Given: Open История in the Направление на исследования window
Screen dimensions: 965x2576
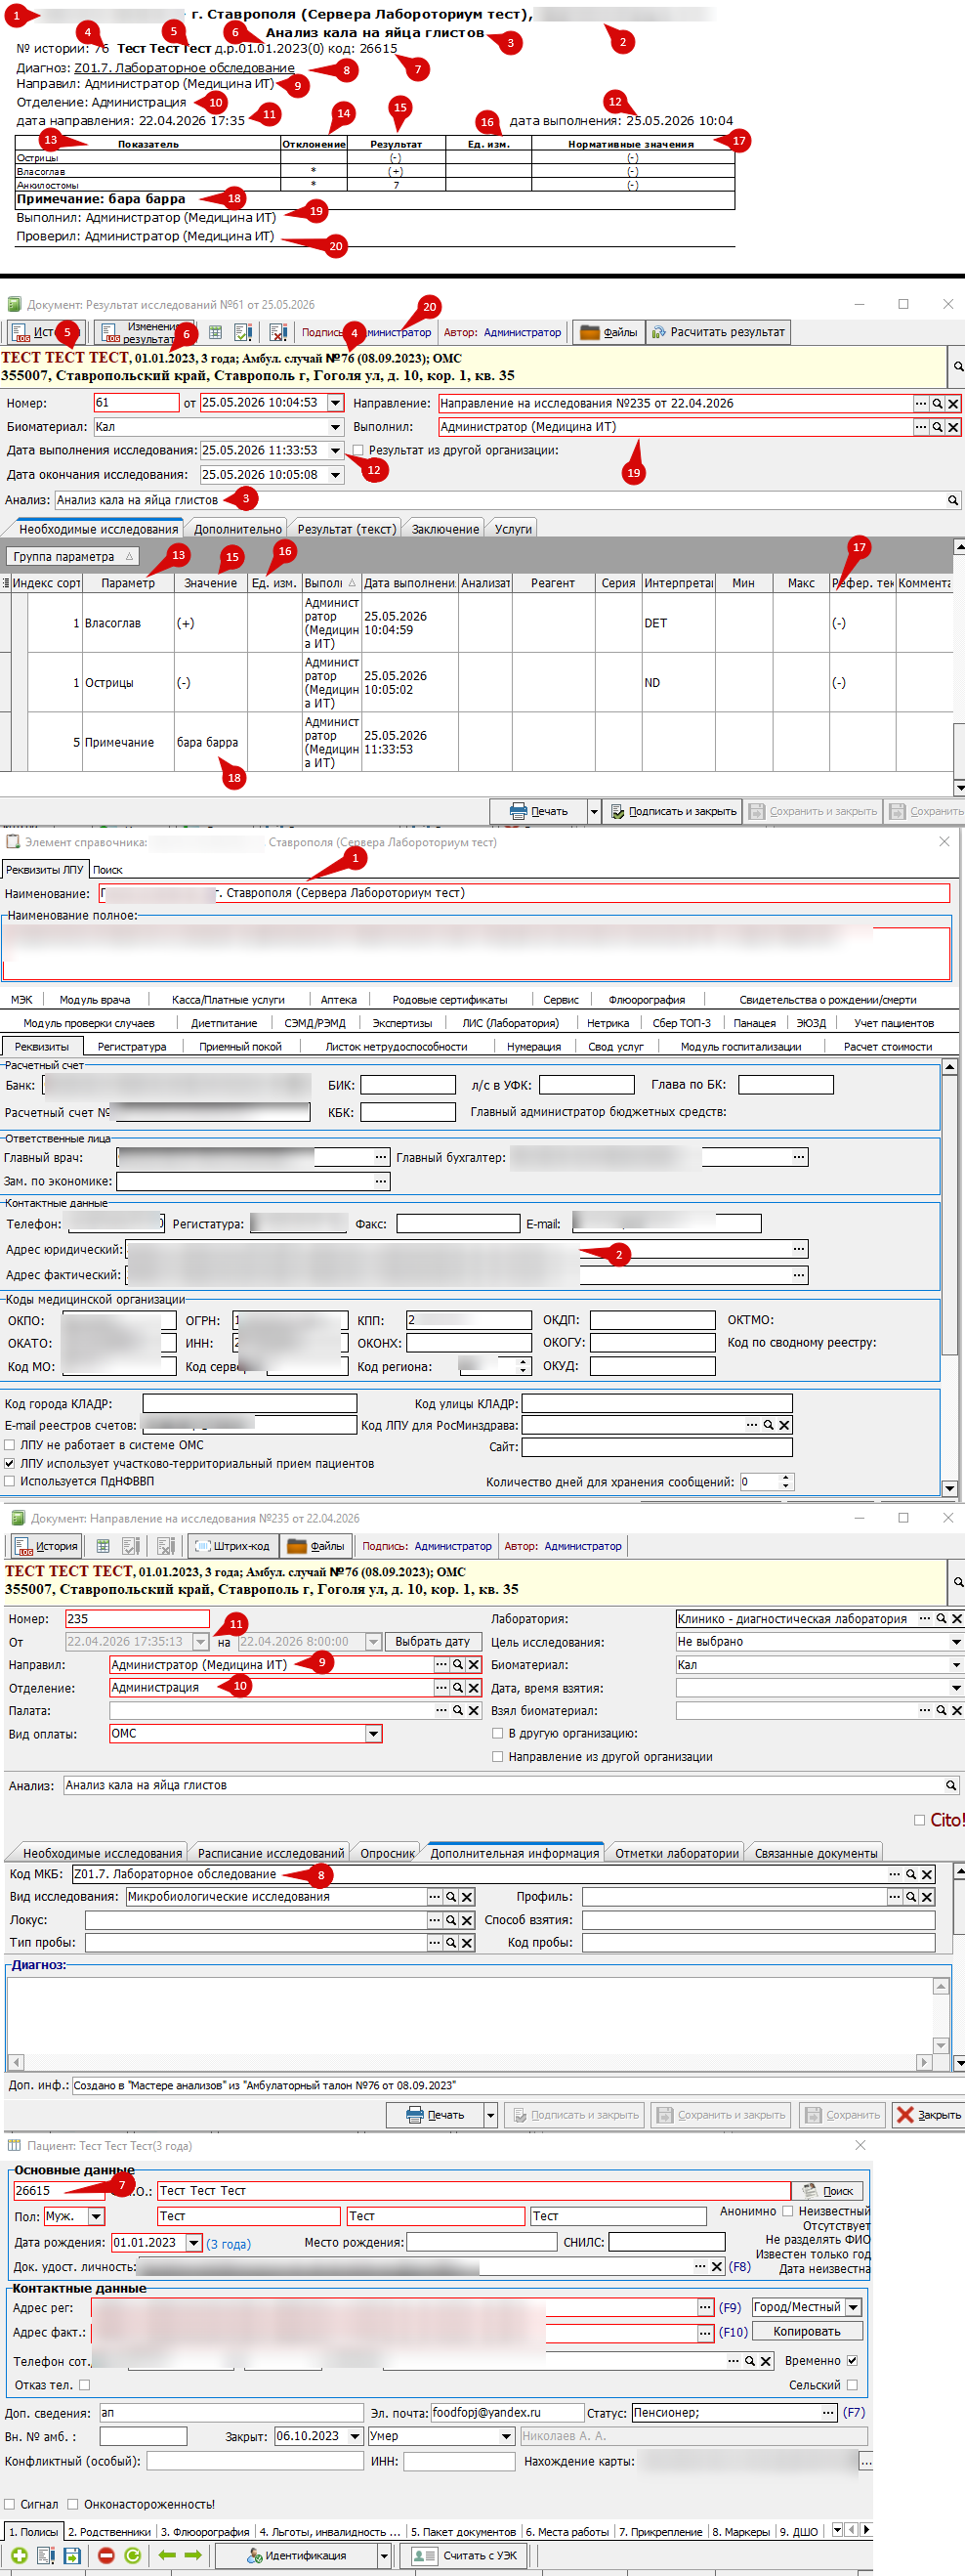Looking at the screenshot, I should (46, 1546).
